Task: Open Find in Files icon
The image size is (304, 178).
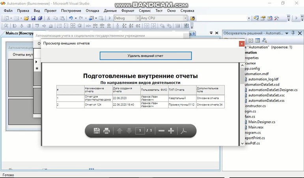Action: [x=192, y=18]
